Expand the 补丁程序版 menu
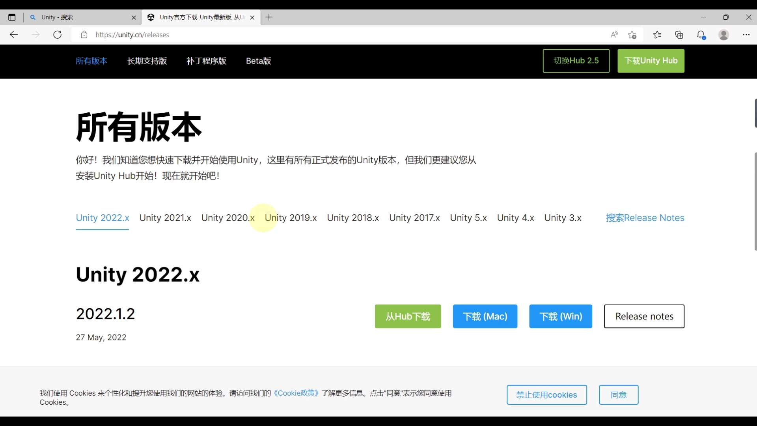Image resolution: width=757 pixels, height=426 pixels. [x=206, y=61]
